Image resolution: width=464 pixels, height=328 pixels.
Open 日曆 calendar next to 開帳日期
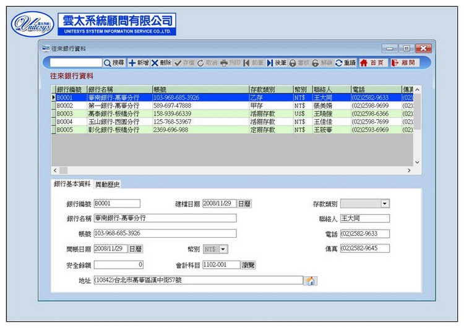135,249
